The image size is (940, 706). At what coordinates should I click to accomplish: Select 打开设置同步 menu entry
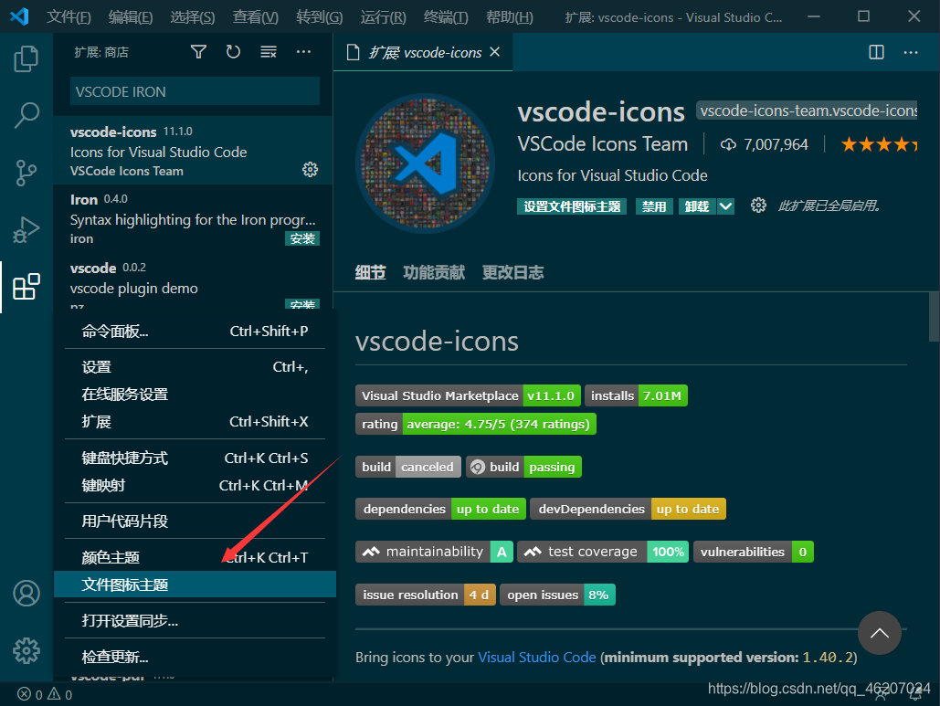[x=195, y=621]
